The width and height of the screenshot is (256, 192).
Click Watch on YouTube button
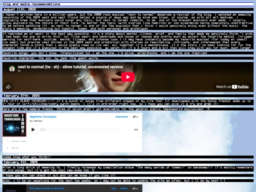click(232, 87)
